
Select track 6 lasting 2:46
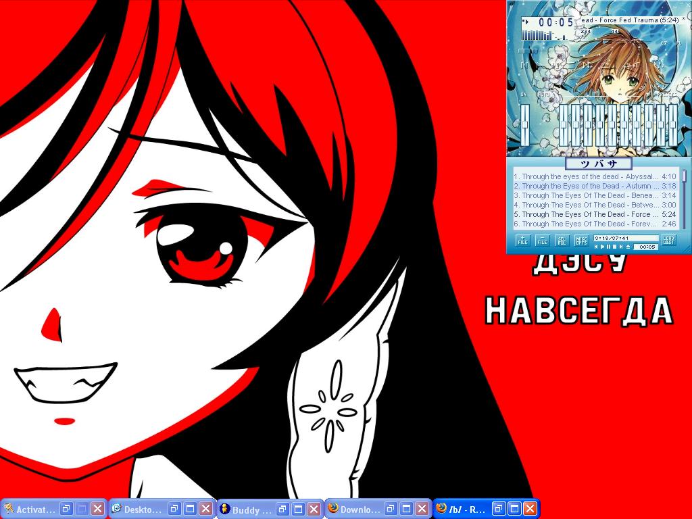(x=595, y=224)
